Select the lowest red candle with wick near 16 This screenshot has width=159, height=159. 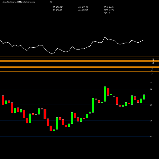[51, 128]
